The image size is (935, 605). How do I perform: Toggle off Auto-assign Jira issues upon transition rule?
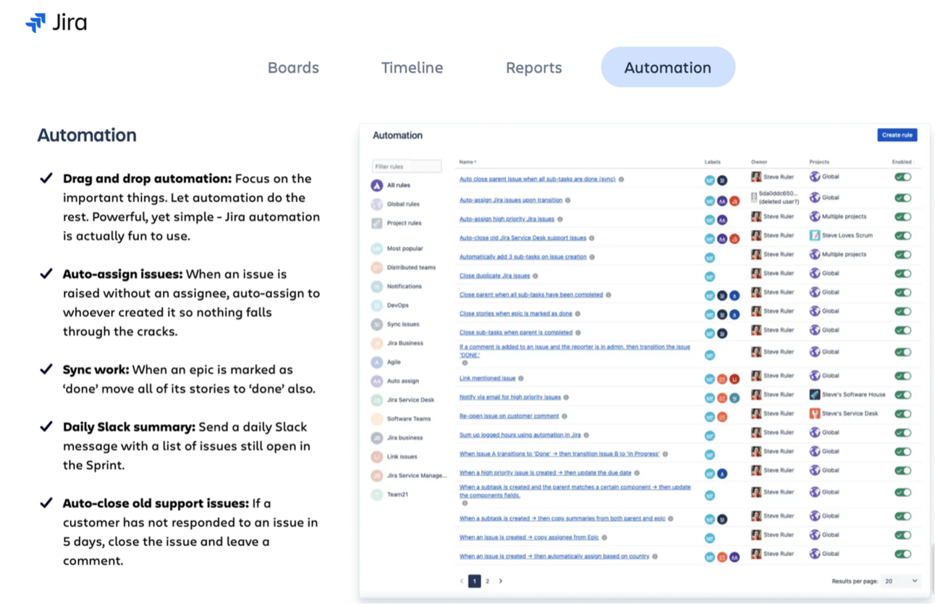(902, 198)
